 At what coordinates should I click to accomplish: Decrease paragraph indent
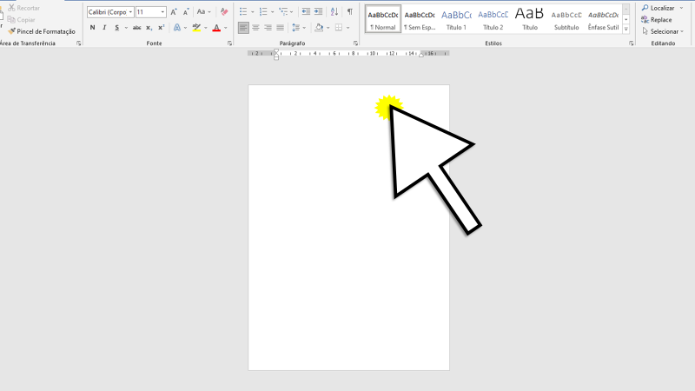tap(306, 12)
